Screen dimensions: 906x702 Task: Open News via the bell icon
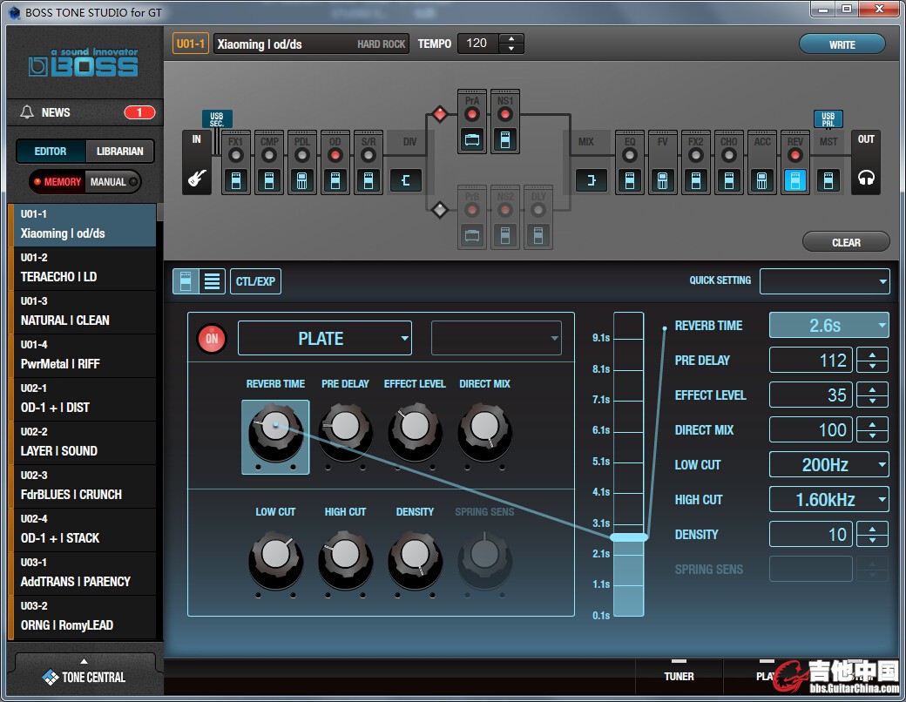pos(28,112)
